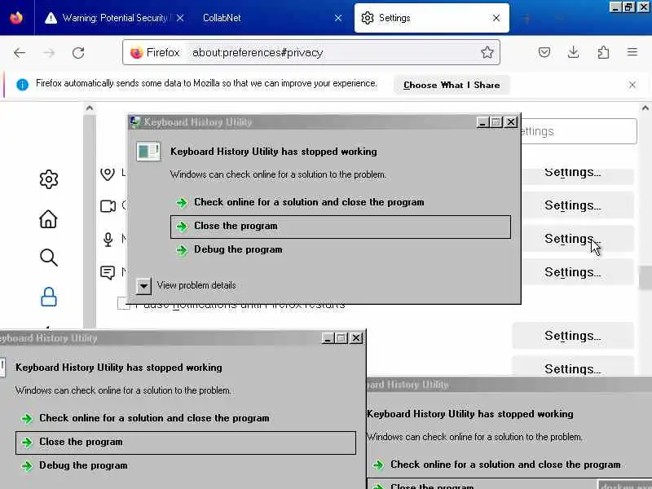Screen dimensions: 652x489
Task: Toggle the Pause notifications until Firefox restarts checkbox
Action: click(124, 304)
